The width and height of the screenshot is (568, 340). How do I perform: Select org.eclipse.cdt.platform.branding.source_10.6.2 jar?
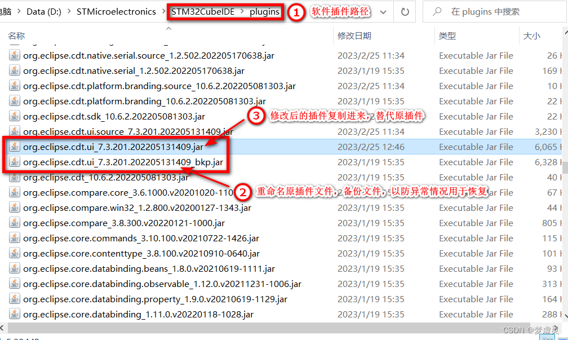click(159, 86)
